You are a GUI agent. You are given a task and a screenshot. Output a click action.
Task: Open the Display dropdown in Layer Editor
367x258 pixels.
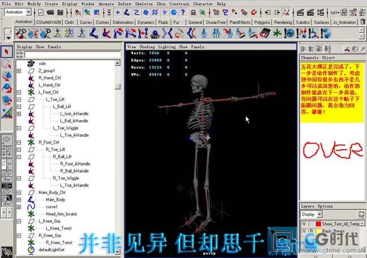coord(320,214)
